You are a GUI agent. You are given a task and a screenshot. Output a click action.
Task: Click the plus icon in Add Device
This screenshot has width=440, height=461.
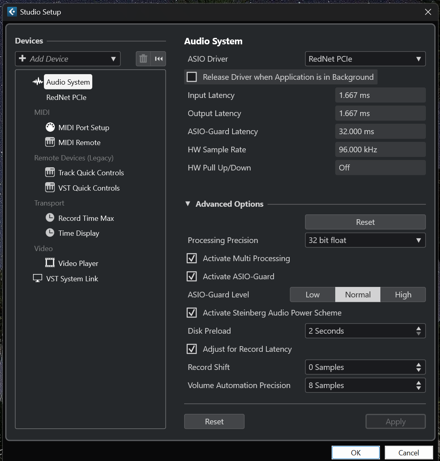[22, 58]
